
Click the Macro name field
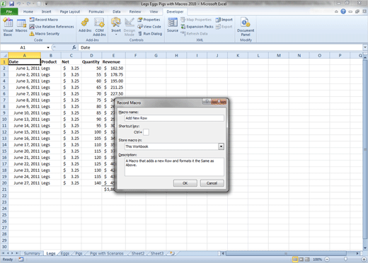tap(174, 118)
